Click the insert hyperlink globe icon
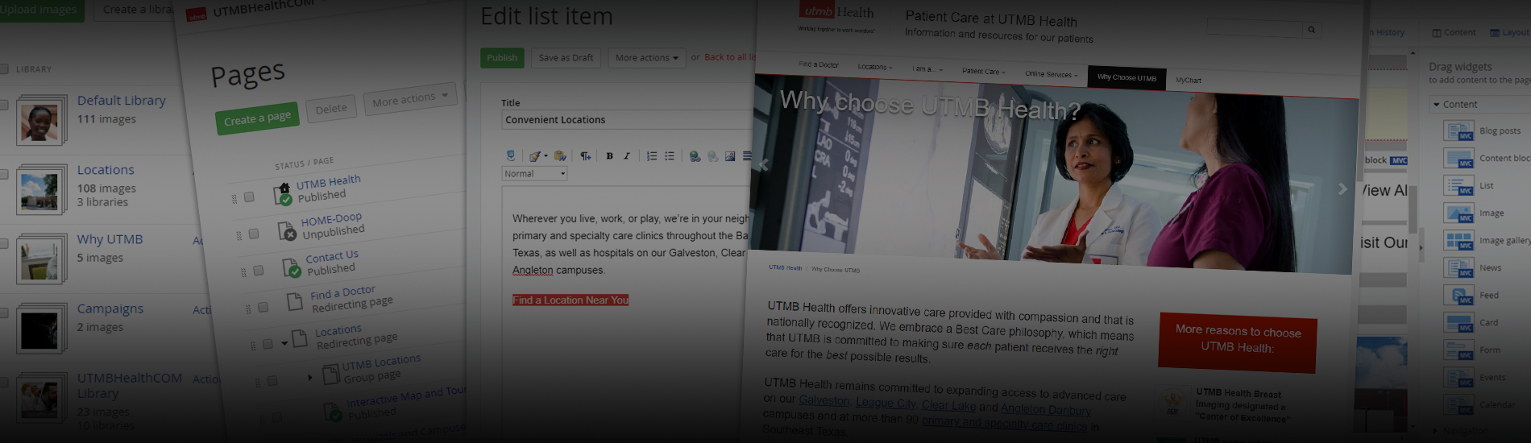This screenshot has height=443, width=1531. (695, 156)
